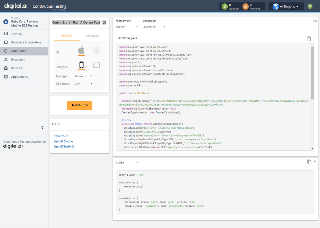The height and width of the screenshot is (228, 320).
Task: Click the RUN TEST button
Action: (x=80, y=105)
